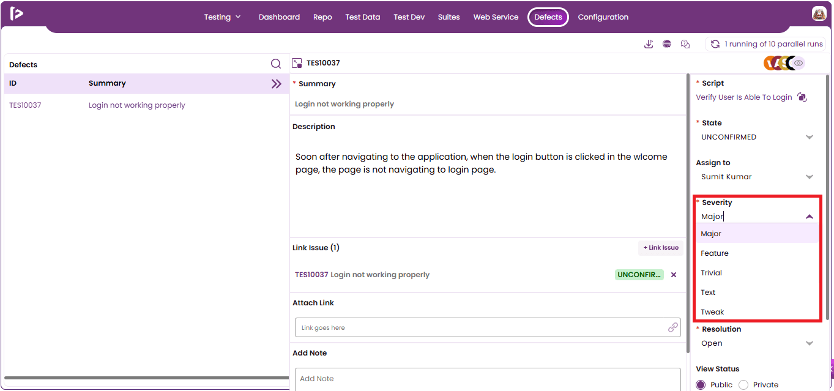
Task: Open the Configuration tab
Action: (603, 17)
